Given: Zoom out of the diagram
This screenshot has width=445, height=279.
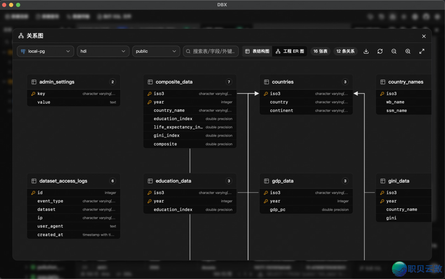Looking at the screenshot, I should 394,51.
